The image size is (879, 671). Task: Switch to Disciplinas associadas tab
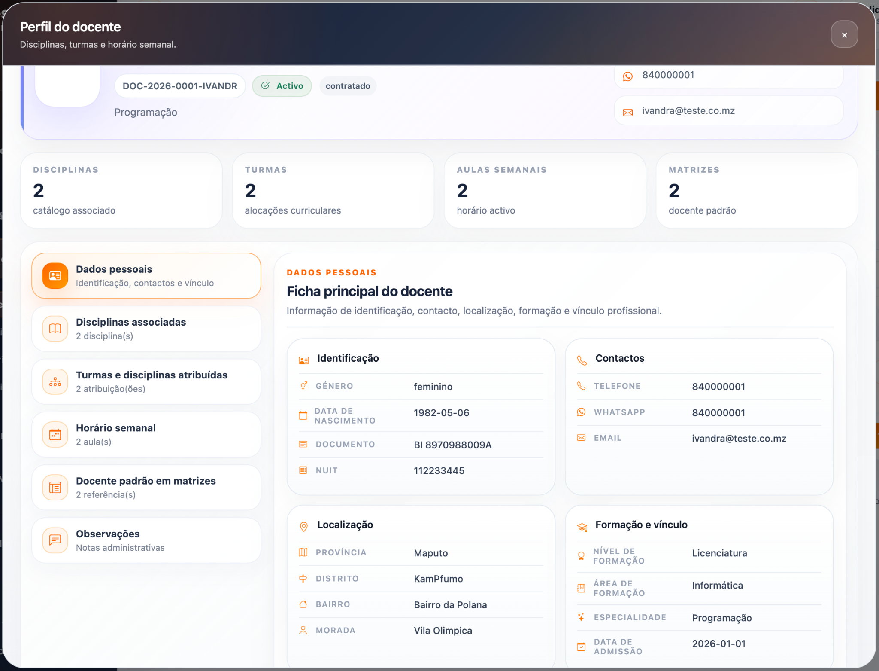(146, 329)
